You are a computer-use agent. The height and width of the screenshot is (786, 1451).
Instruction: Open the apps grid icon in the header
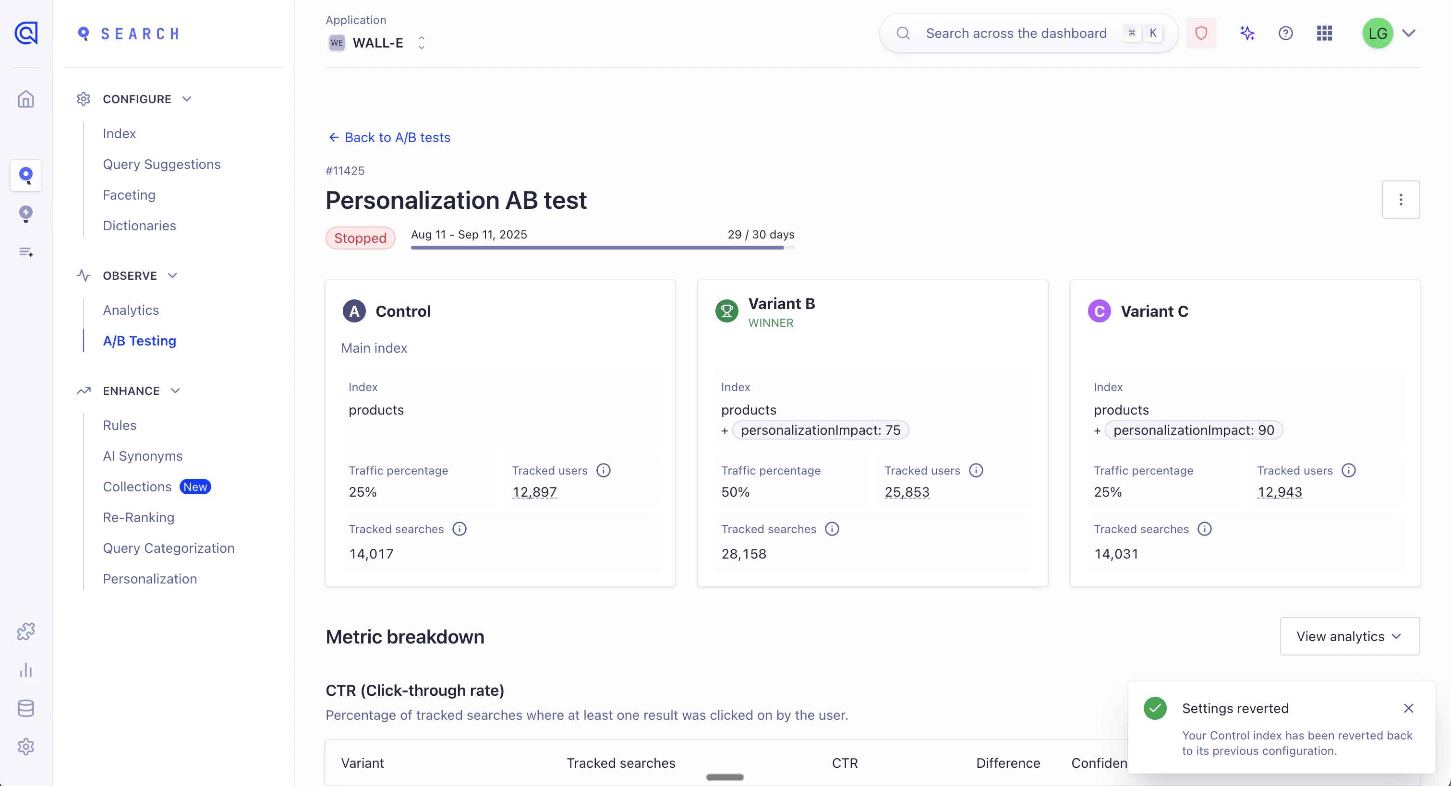(1324, 33)
